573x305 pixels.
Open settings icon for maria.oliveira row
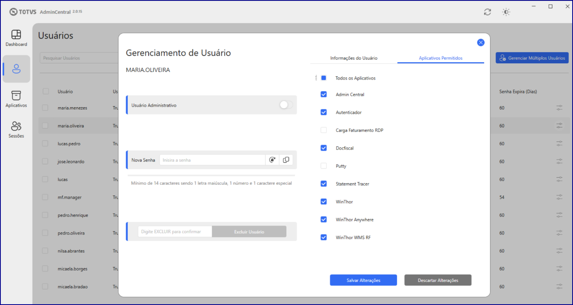pos(559,126)
